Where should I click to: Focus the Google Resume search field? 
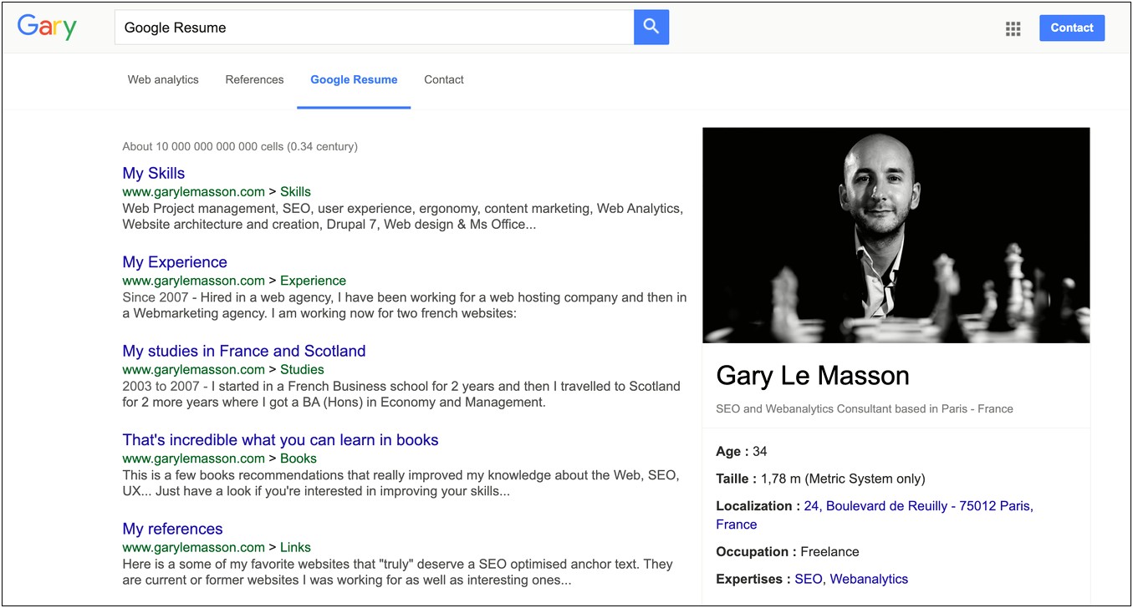pyautogui.click(x=374, y=28)
